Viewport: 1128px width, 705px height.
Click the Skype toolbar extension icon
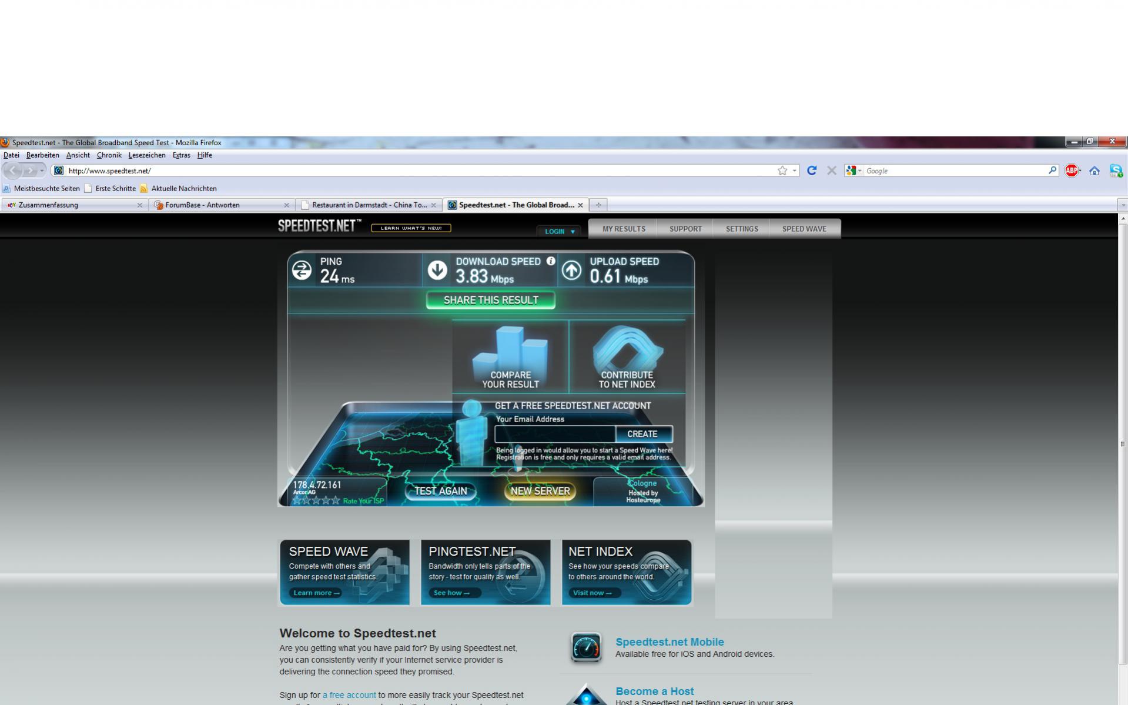point(1115,171)
